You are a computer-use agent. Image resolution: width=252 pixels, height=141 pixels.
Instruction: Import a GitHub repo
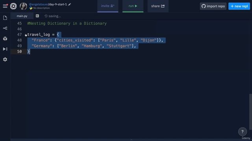[x=213, y=6]
